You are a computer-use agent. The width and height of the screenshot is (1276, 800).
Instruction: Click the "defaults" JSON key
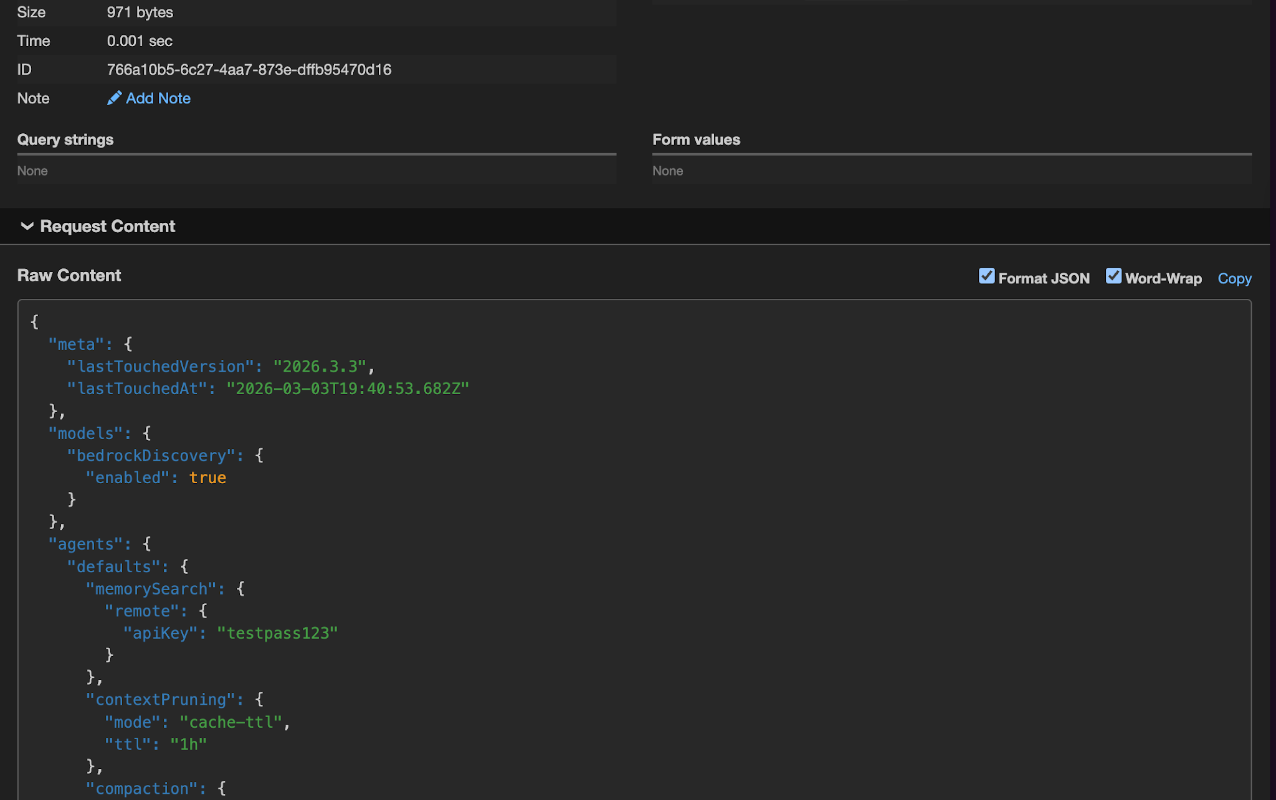point(113,567)
